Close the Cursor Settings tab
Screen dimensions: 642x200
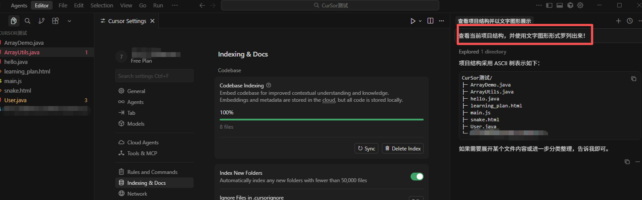(152, 21)
